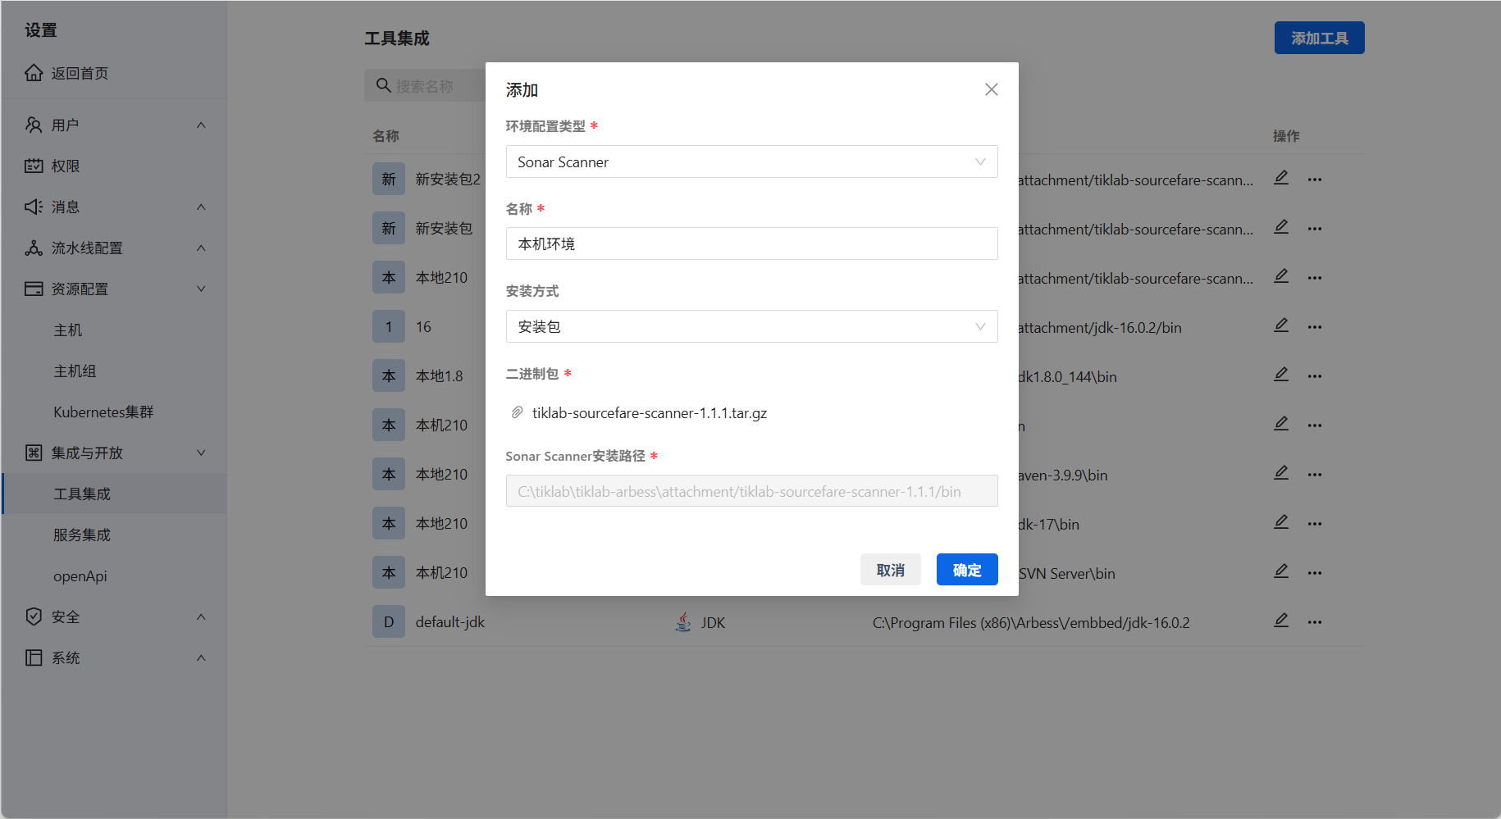Click the 系统 layout icon
This screenshot has width=1501, height=819.
tap(34, 657)
